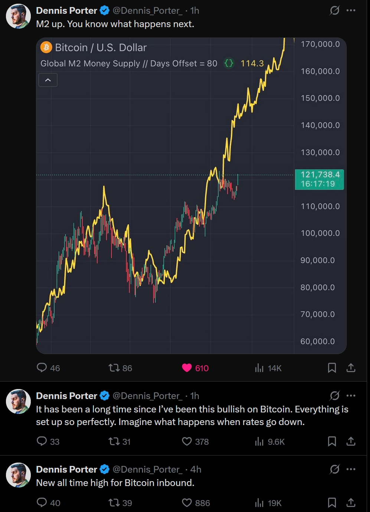370x512 pixels.
Task: View analytics for the 14K views tweet
Action: [x=259, y=368]
